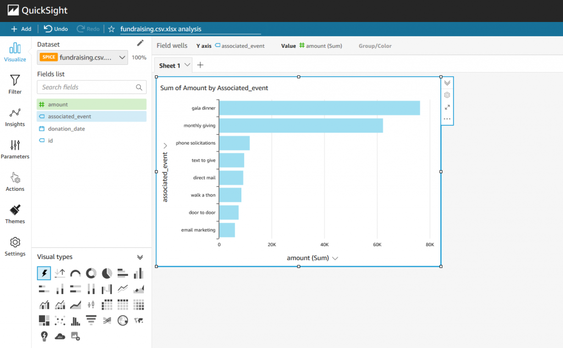Open the Themes panel in sidebar
This screenshot has width=563, height=348.
(15, 214)
